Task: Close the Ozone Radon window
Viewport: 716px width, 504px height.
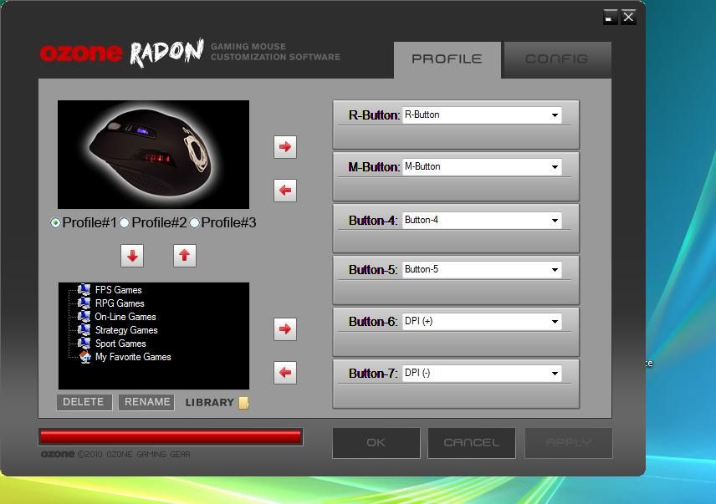Action: point(628,17)
